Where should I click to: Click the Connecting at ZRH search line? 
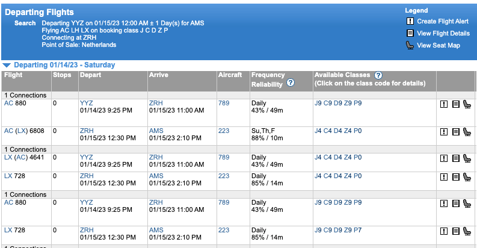tap(69, 37)
